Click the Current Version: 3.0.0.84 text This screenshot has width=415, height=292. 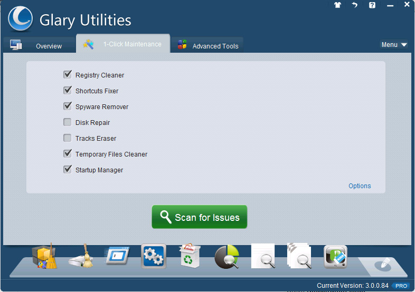pos(353,286)
